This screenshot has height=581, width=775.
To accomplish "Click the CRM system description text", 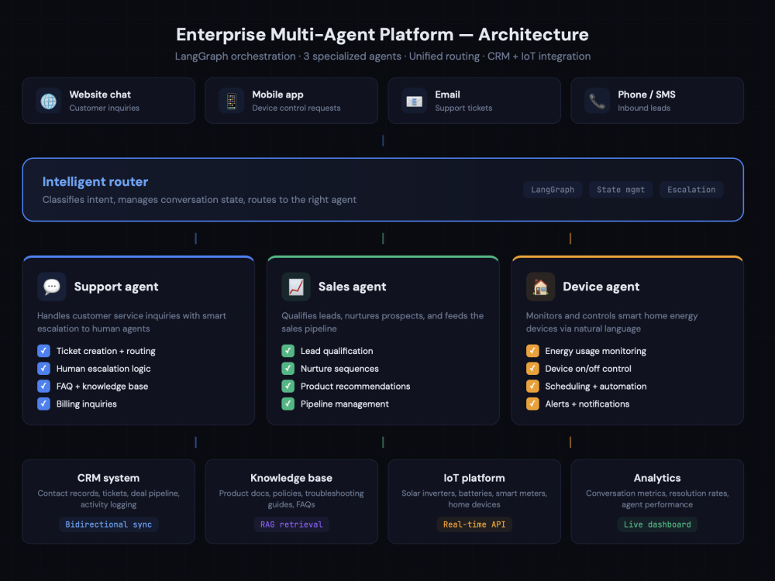I will point(108,499).
